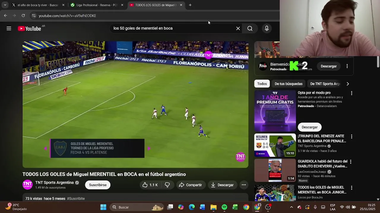Open the ESP LAA language switcher

(x=333, y=207)
